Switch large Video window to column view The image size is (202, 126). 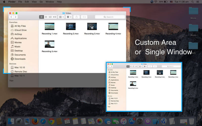coord(50,17)
